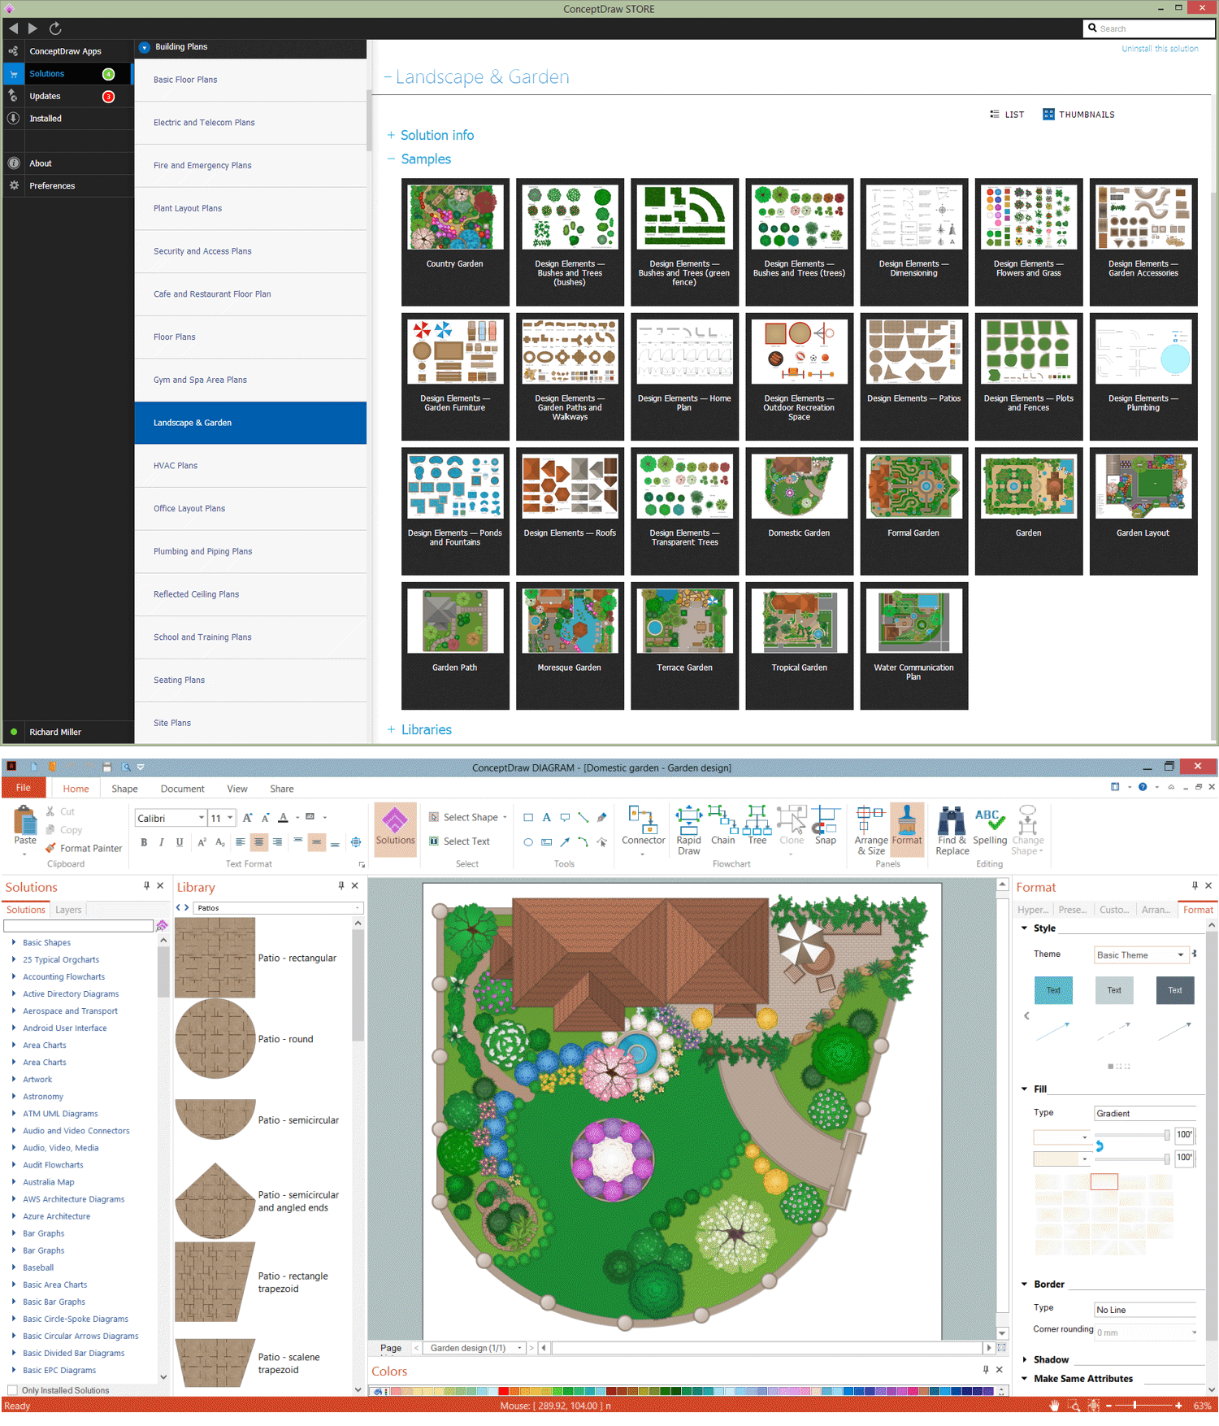
Task: Switch to the Layers tab
Action: (68, 910)
